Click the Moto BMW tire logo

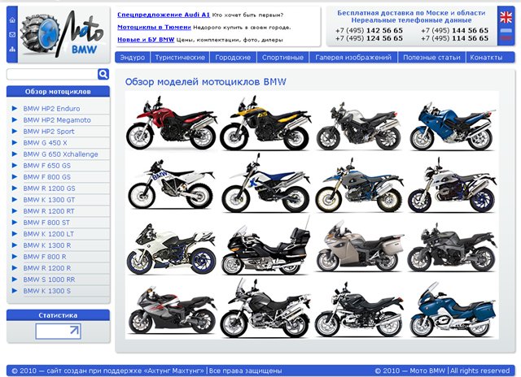point(64,34)
